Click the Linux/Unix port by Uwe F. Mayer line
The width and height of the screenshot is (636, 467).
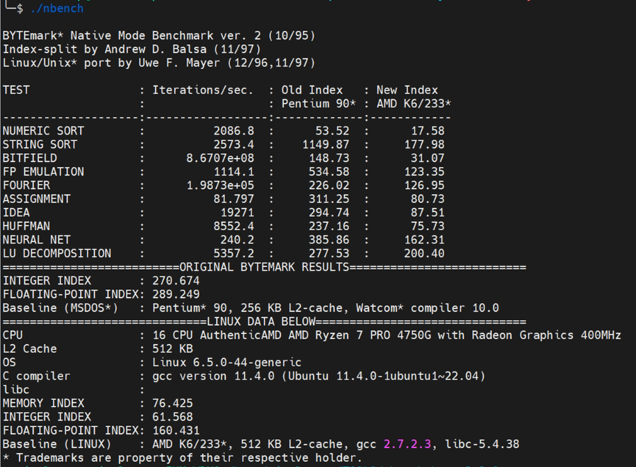[159, 63]
